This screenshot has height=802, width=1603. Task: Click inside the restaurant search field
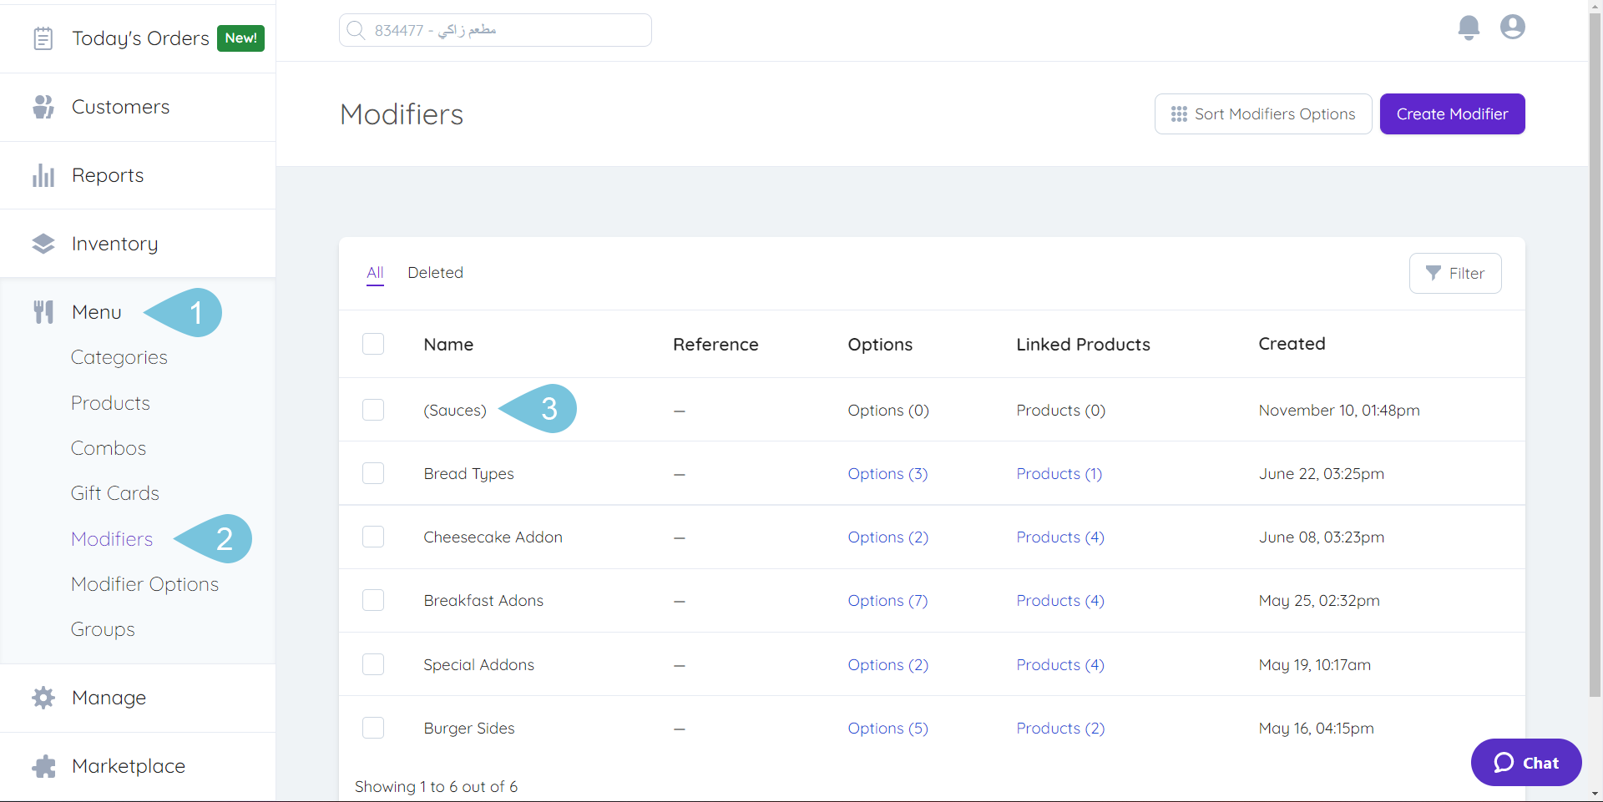tap(494, 29)
